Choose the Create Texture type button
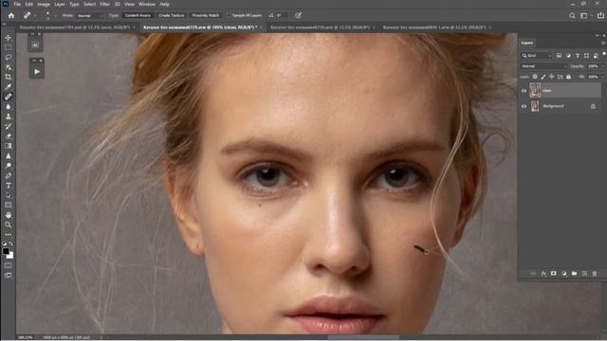Viewport: 607px width, 341px height. (172, 15)
